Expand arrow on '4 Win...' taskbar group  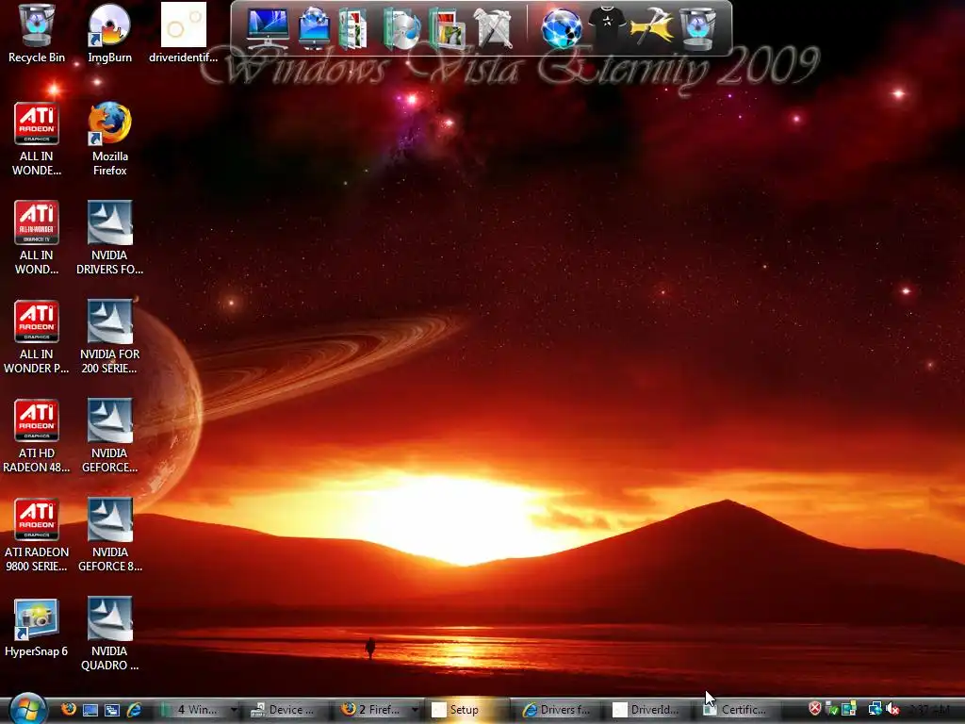click(234, 710)
